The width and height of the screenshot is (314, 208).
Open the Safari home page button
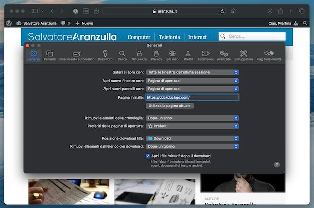pos(233,11)
